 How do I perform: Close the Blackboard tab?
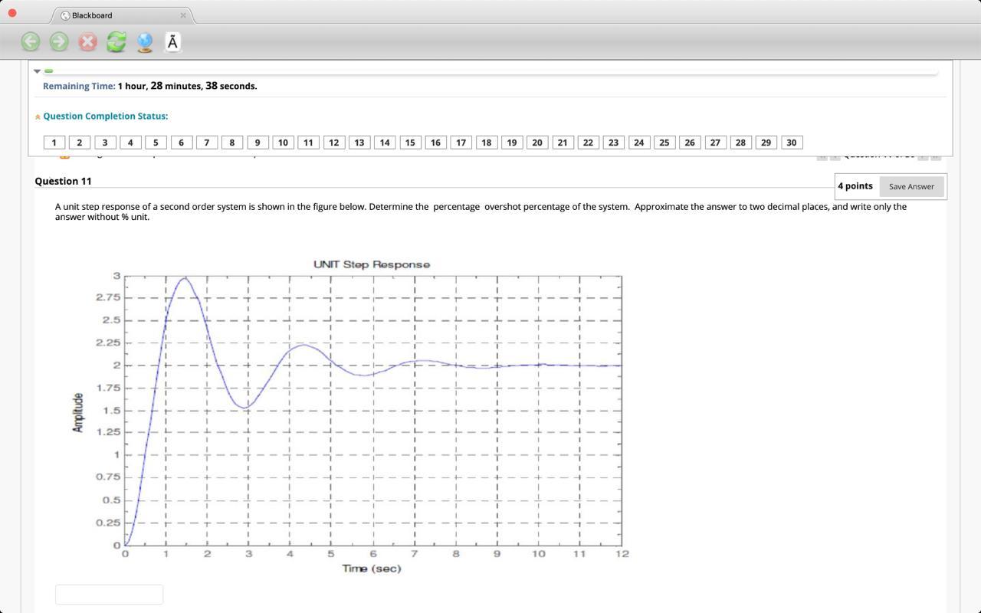[x=183, y=15]
